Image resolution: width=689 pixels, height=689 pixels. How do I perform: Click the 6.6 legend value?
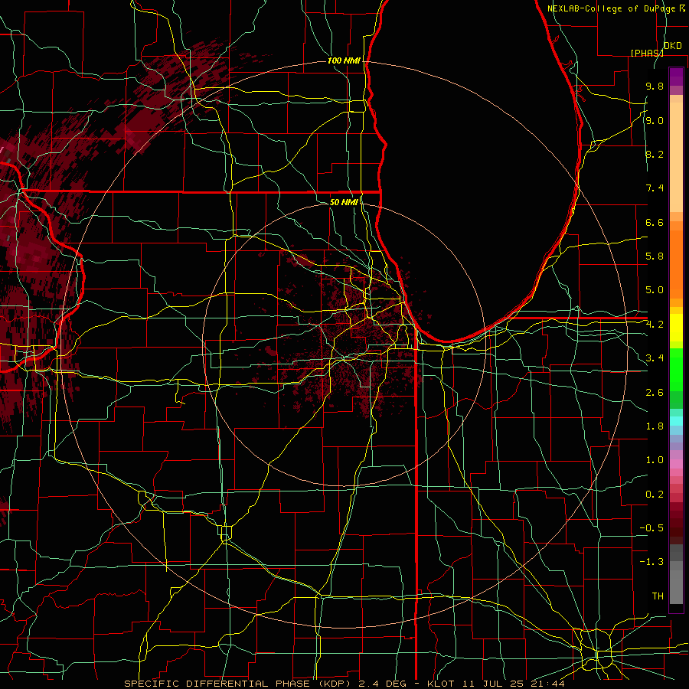click(655, 222)
